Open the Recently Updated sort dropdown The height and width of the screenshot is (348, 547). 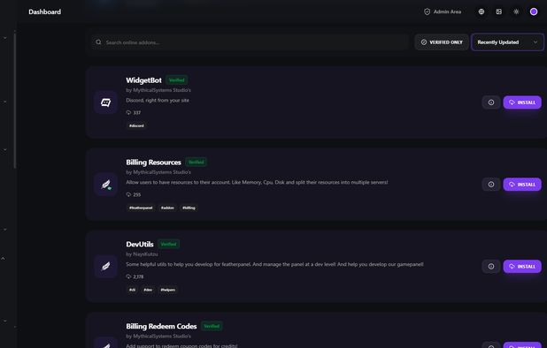507,42
